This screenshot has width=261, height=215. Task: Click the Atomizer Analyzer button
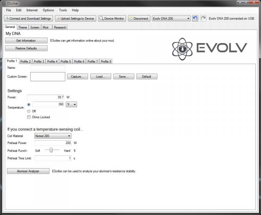(28, 171)
